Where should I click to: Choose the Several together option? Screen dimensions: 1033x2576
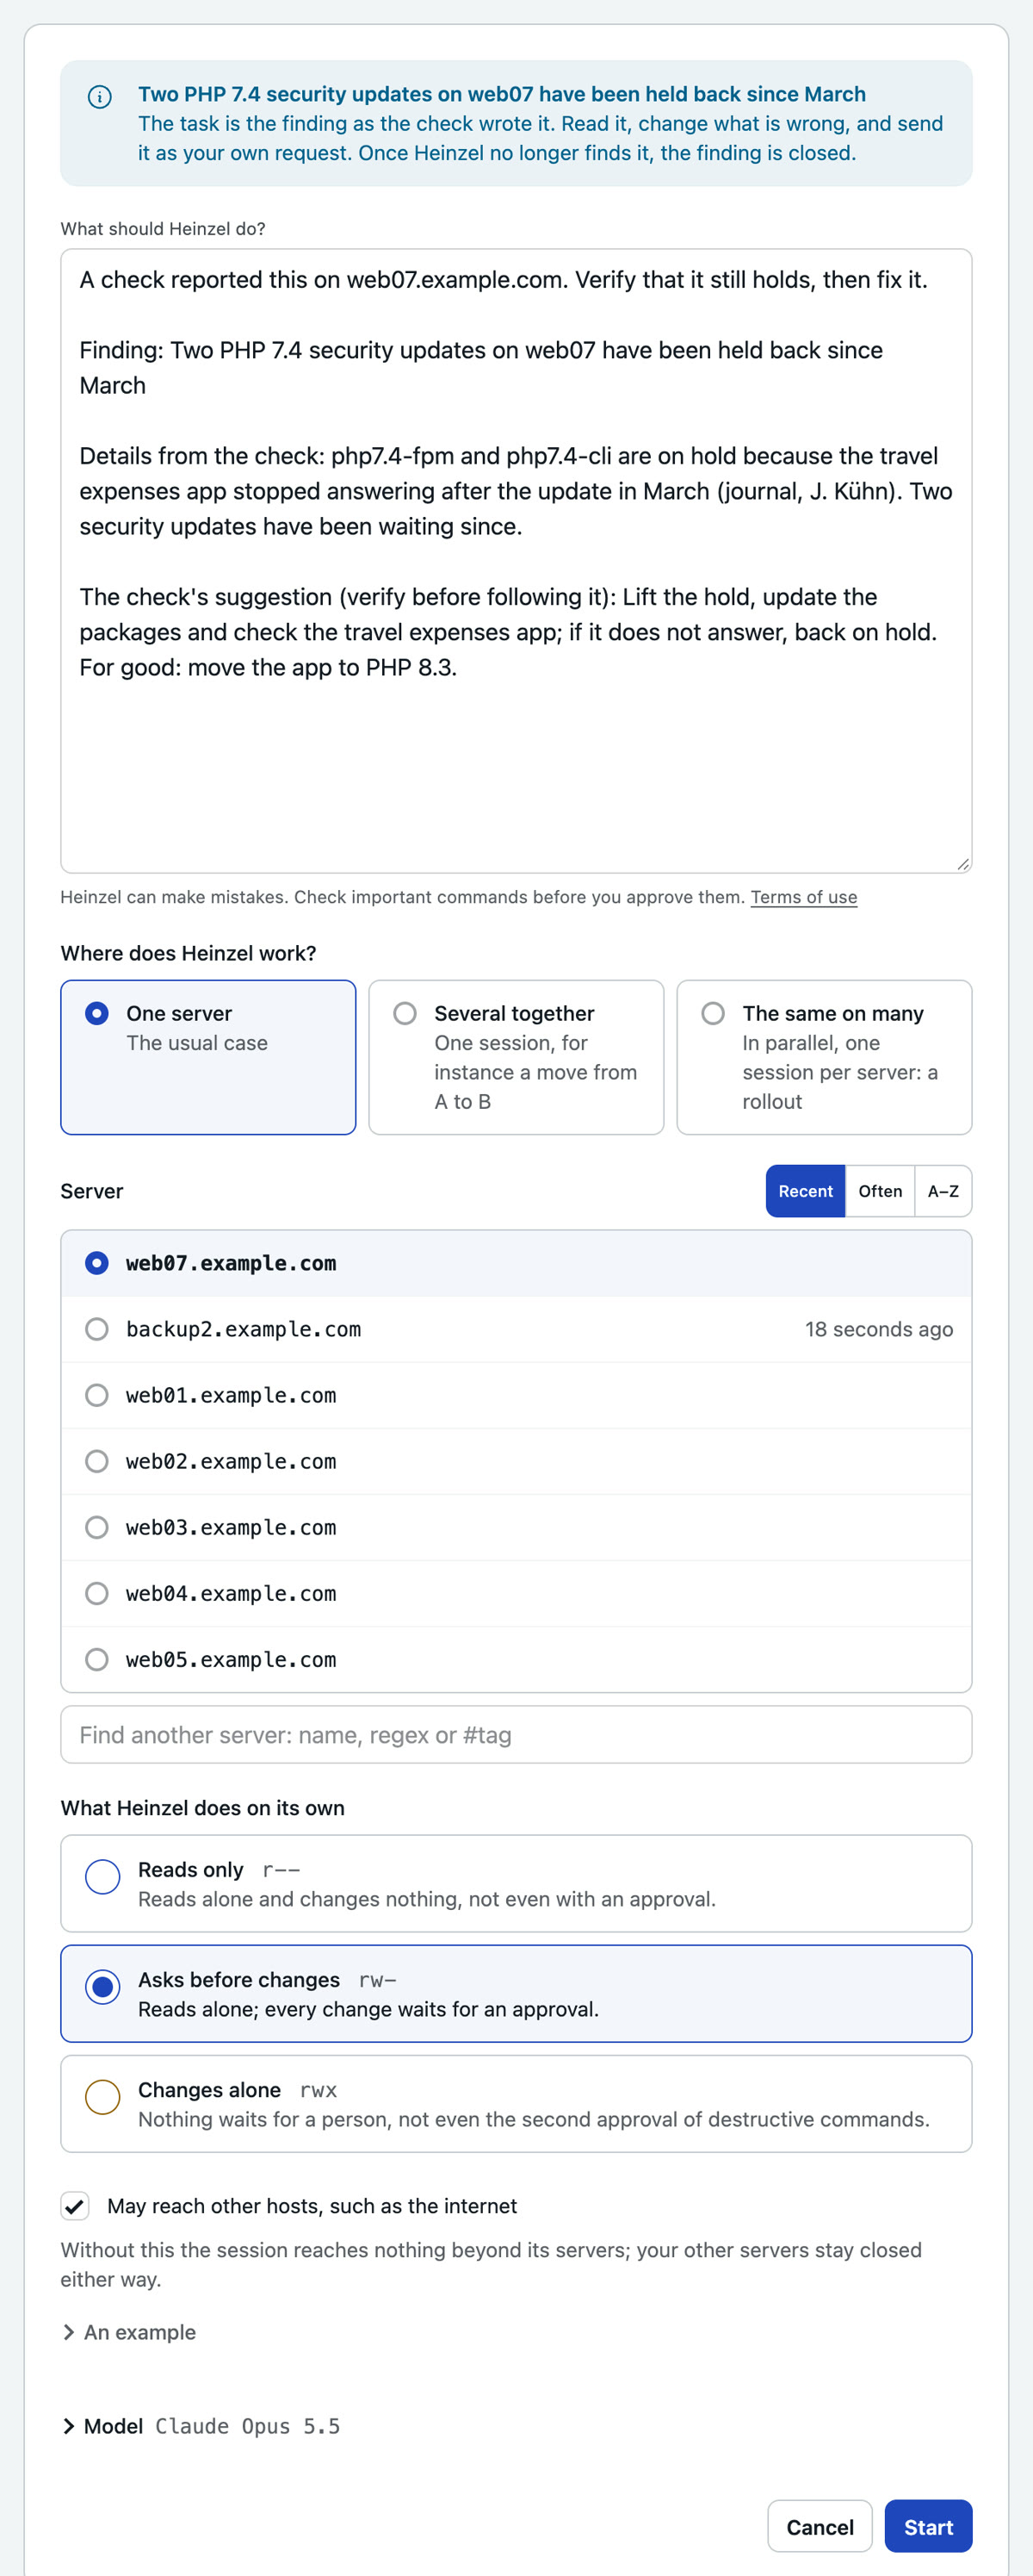pos(516,1057)
